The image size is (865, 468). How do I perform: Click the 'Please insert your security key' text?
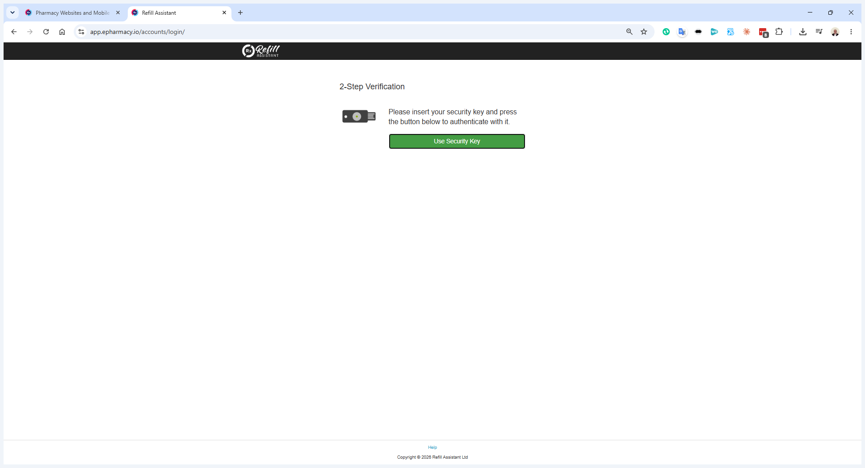[x=453, y=117]
